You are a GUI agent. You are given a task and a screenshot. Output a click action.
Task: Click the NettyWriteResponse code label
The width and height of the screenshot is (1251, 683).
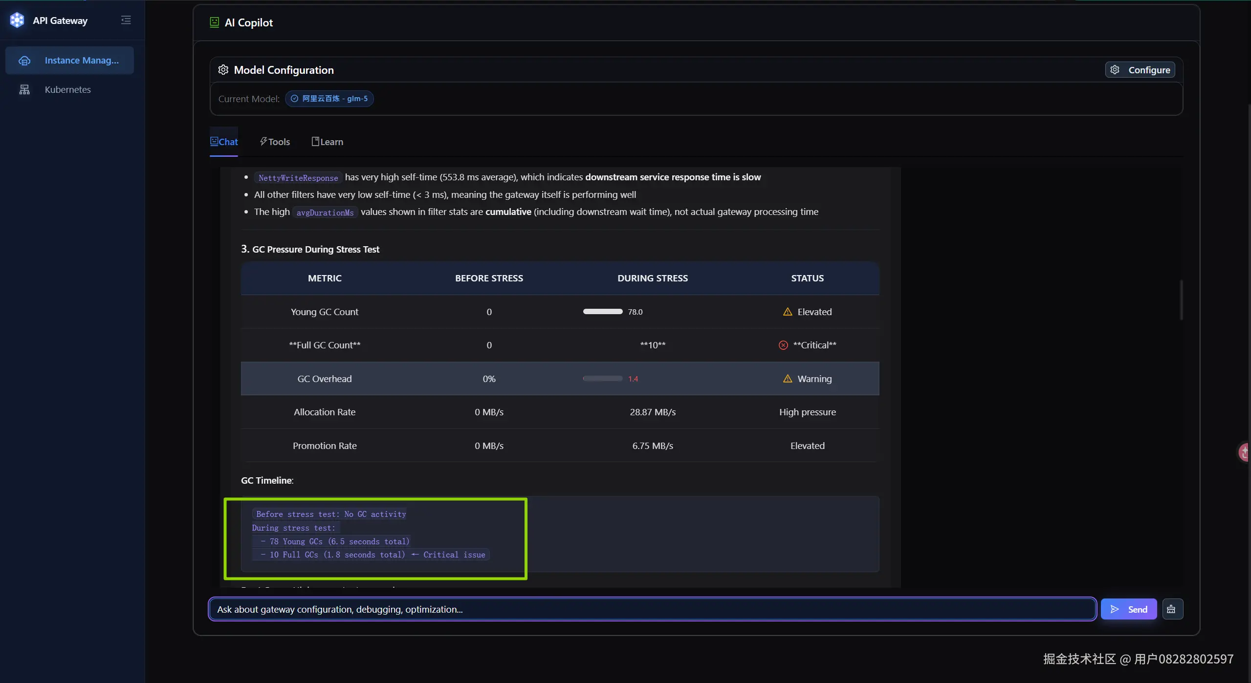298,178
